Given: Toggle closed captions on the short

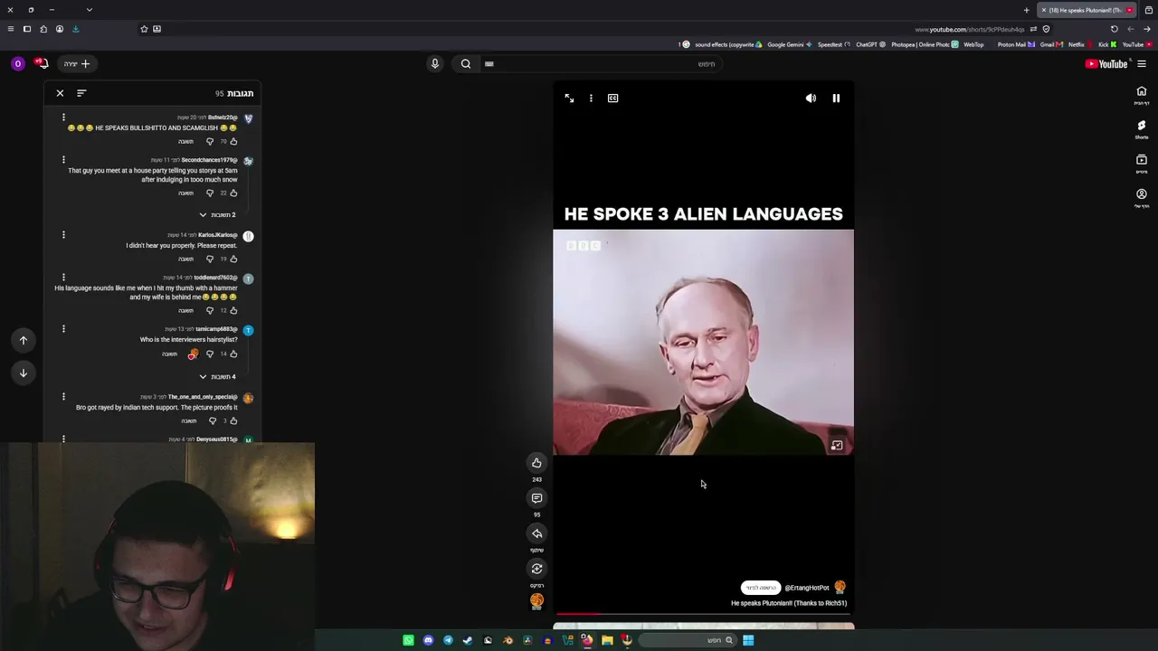Looking at the screenshot, I should (x=612, y=98).
